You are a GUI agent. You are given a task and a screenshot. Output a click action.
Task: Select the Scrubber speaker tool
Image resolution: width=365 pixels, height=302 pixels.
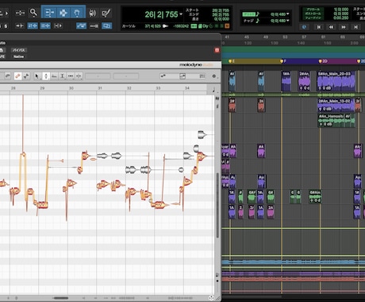pos(92,13)
